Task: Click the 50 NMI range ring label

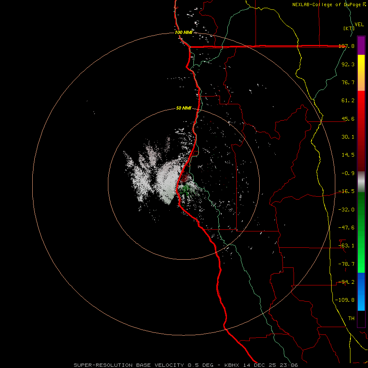Action: [x=184, y=108]
